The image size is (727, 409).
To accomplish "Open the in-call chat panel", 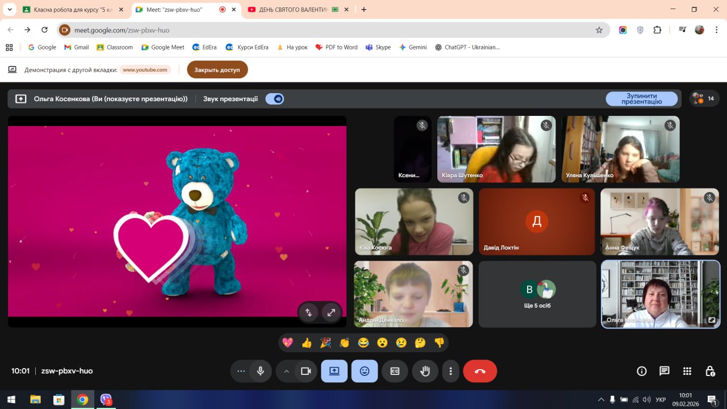I will (664, 371).
